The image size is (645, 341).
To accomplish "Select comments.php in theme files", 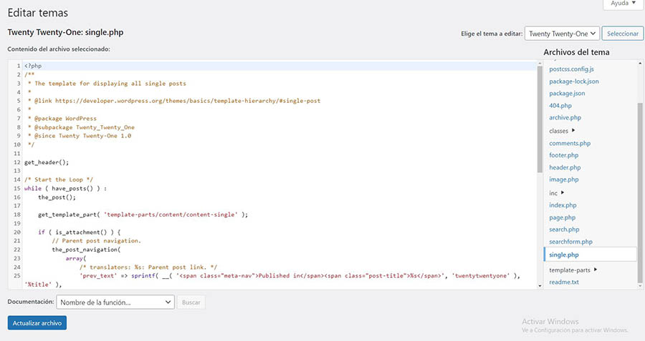I will [x=570, y=143].
